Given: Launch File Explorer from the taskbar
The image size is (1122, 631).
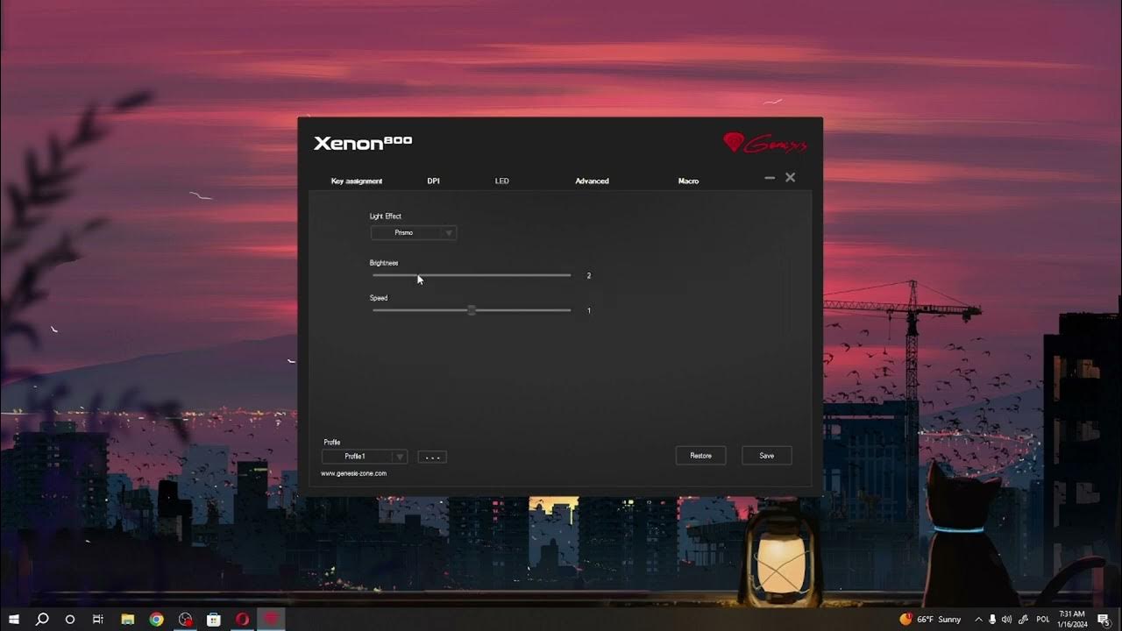Looking at the screenshot, I should click(x=127, y=619).
